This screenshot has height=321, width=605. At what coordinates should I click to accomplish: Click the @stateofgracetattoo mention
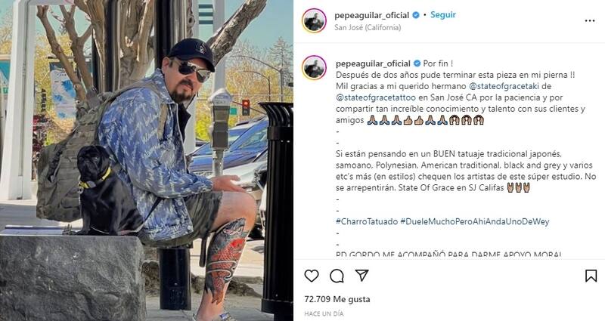tap(376, 97)
